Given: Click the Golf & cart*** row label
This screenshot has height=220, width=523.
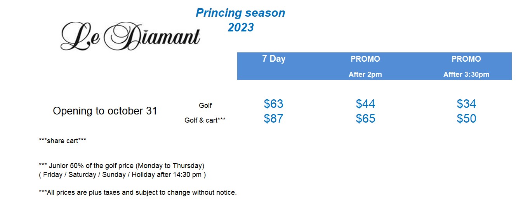Looking at the screenshot, I should point(205,120).
